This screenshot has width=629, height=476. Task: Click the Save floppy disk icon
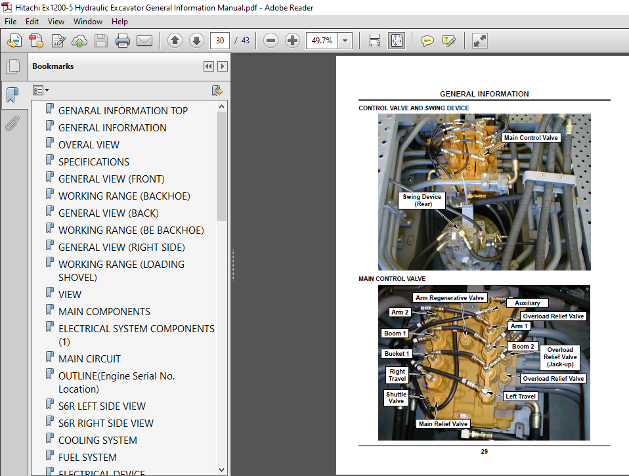point(101,41)
